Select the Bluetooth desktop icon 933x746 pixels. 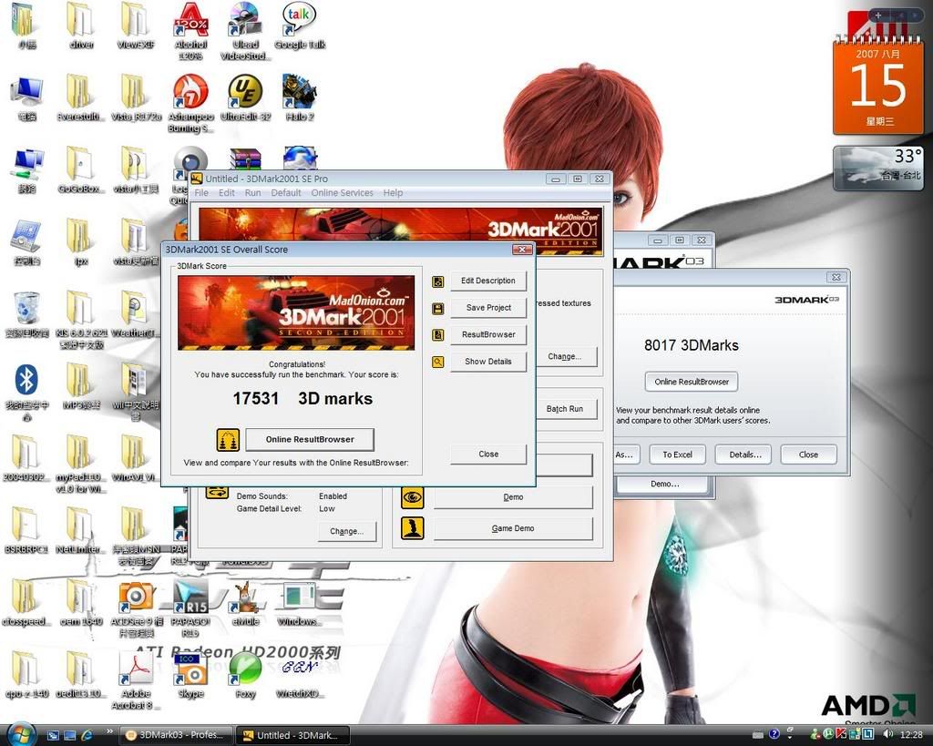[26, 393]
